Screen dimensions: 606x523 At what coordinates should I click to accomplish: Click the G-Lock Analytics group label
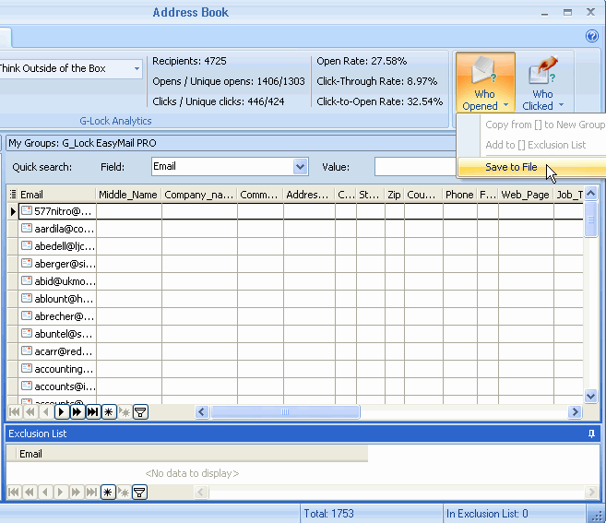(x=115, y=121)
